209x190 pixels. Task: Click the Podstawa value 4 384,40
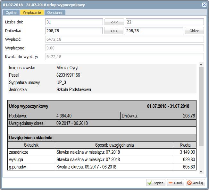[x=64, y=116]
